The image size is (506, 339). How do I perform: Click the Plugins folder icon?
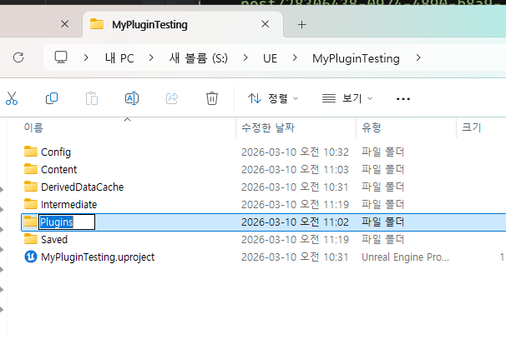31,222
